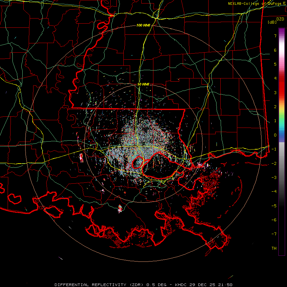Click the '50 NMI' range ring label
Screen dimensions: 287x287
click(x=143, y=84)
